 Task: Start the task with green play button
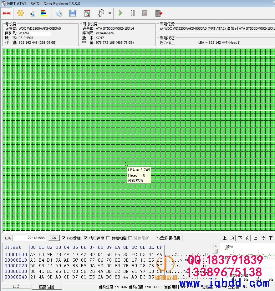[x=120, y=13]
